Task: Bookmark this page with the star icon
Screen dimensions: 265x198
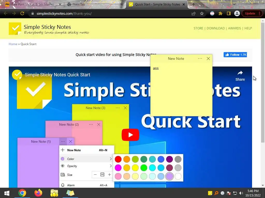Action: 202,13
